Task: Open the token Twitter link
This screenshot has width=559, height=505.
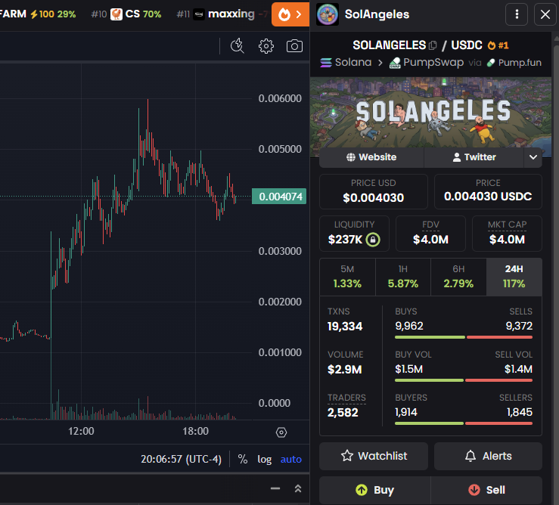Action: point(474,157)
